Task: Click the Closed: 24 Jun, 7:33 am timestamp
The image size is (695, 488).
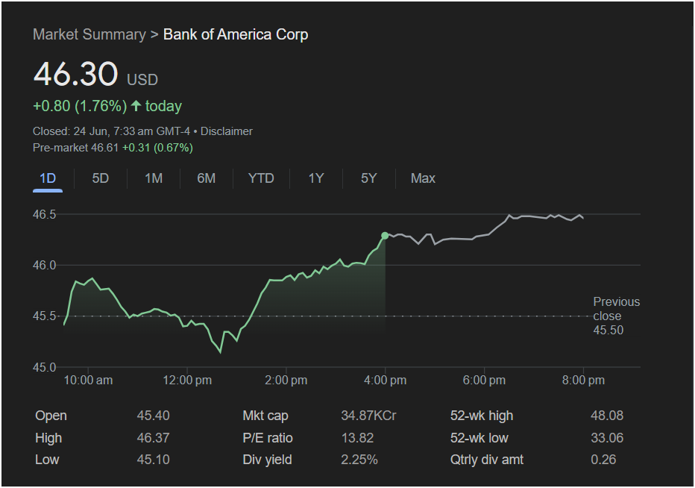Action: point(111,131)
